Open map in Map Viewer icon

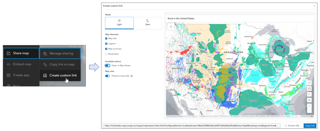(x=309, y=83)
